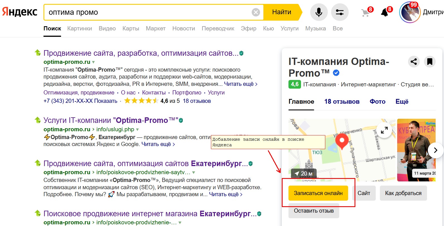Click the green 4,6 rating badge

pos(295,84)
